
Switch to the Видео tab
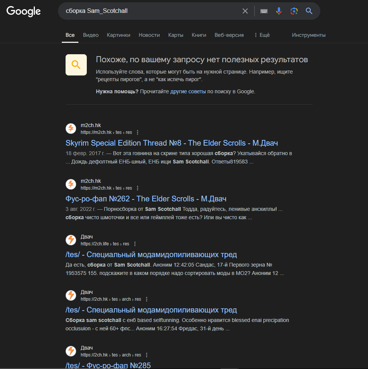[x=91, y=35]
